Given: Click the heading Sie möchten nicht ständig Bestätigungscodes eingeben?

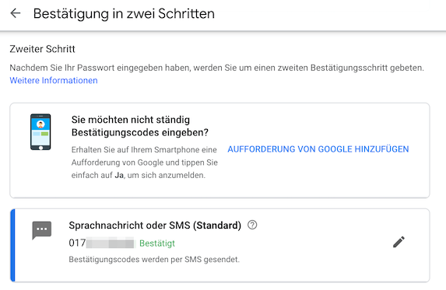Looking at the screenshot, I should 140,126.
